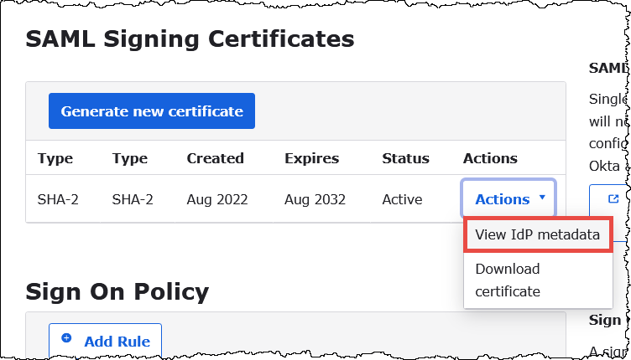The width and height of the screenshot is (631, 360).
Task: Click the leftmost Type column header
Action: [55, 158]
